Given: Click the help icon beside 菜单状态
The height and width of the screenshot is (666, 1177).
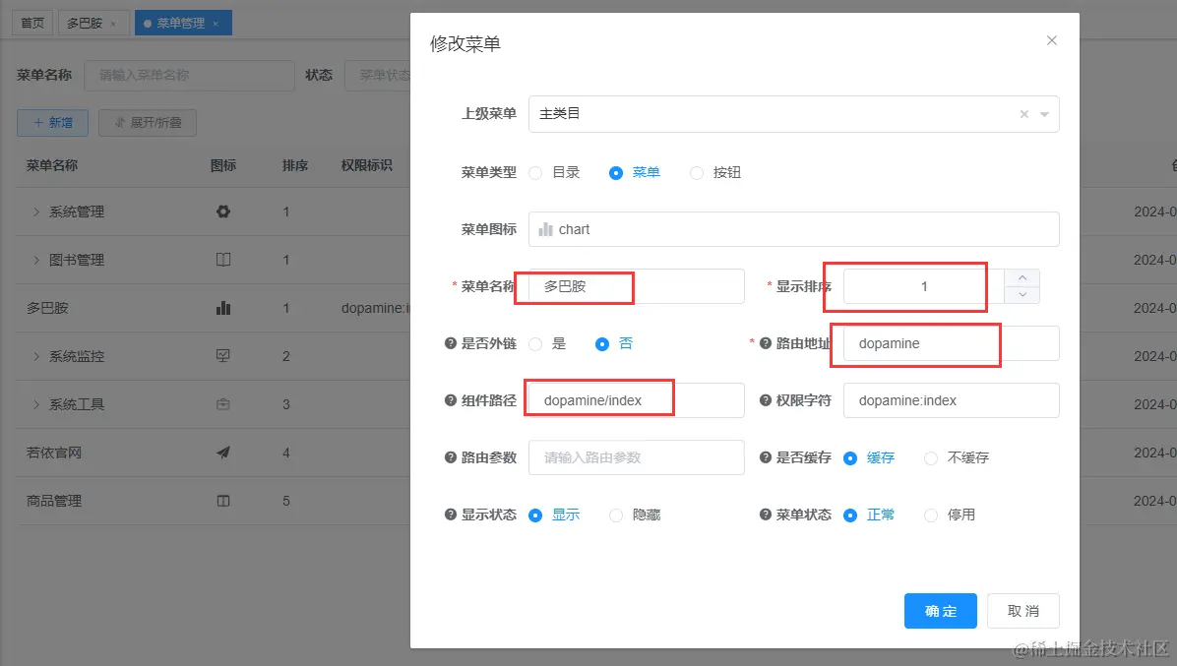Looking at the screenshot, I should pos(765,515).
